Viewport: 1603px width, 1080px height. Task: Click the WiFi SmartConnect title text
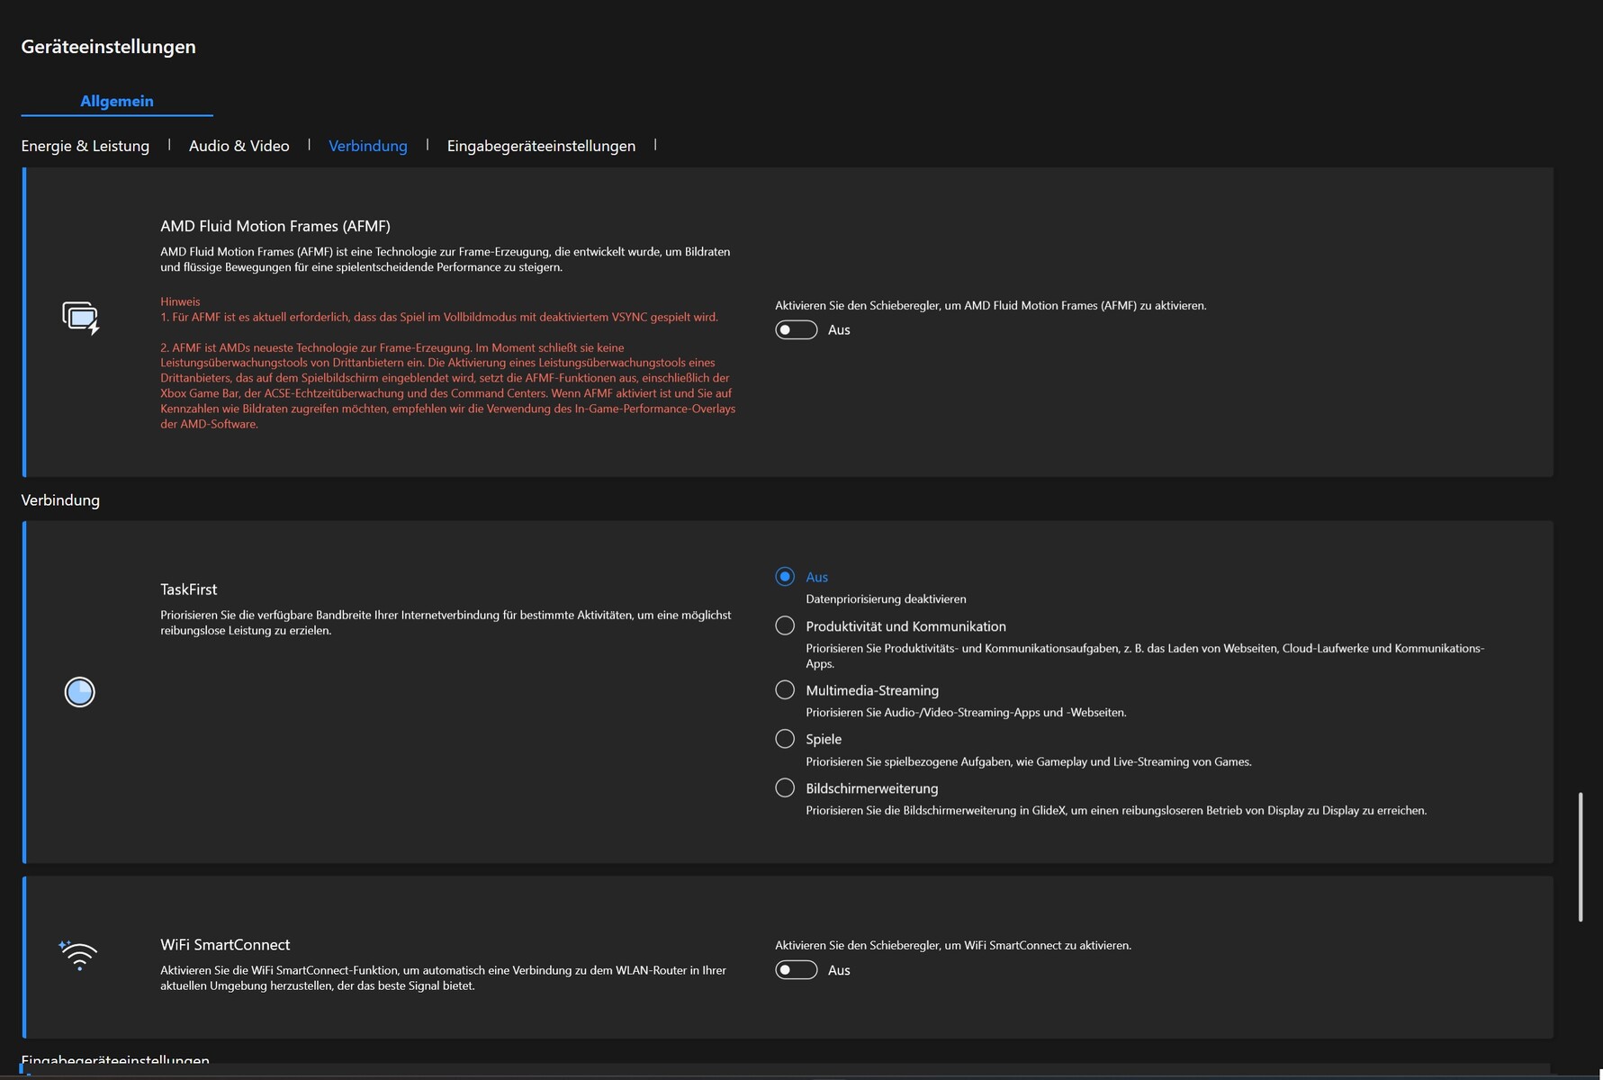coord(225,945)
